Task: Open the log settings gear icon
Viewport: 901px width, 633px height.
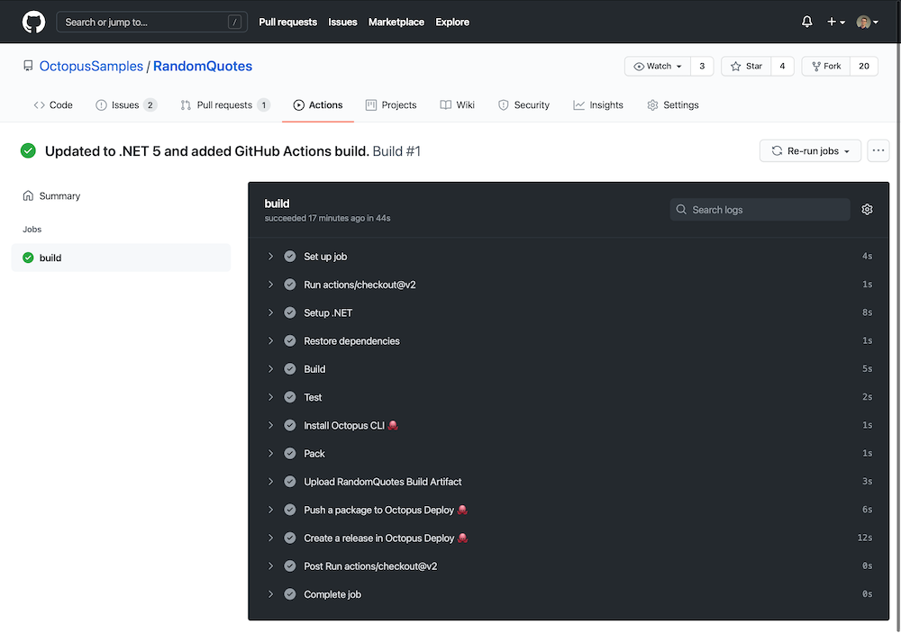Action: (x=867, y=209)
